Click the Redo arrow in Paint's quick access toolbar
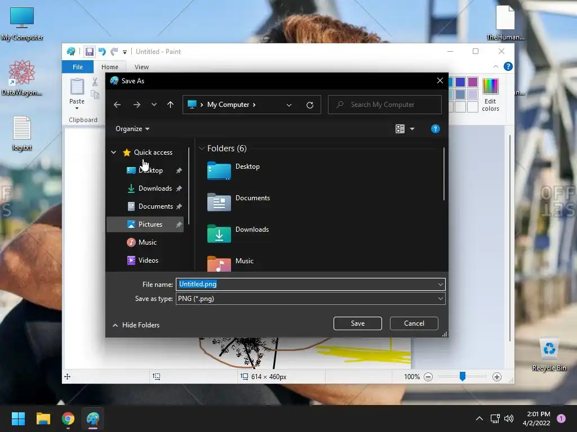 (114, 51)
